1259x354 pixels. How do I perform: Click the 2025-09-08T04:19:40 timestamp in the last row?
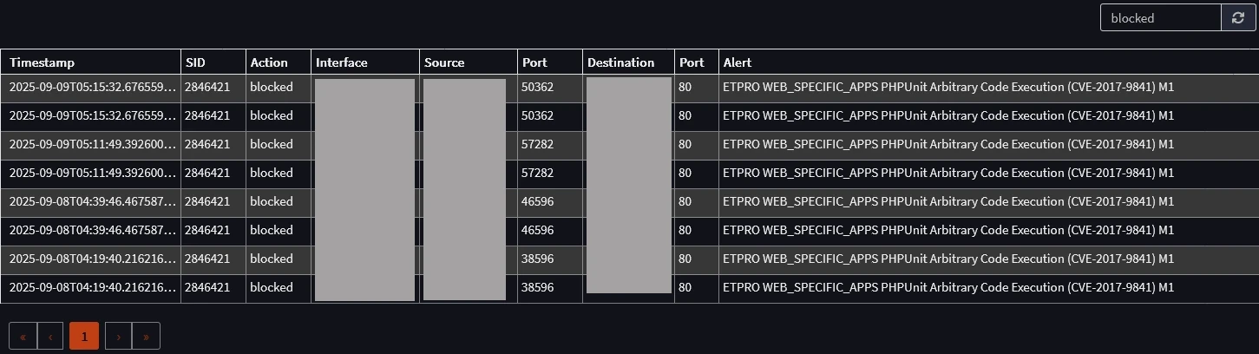tap(93, 287)
